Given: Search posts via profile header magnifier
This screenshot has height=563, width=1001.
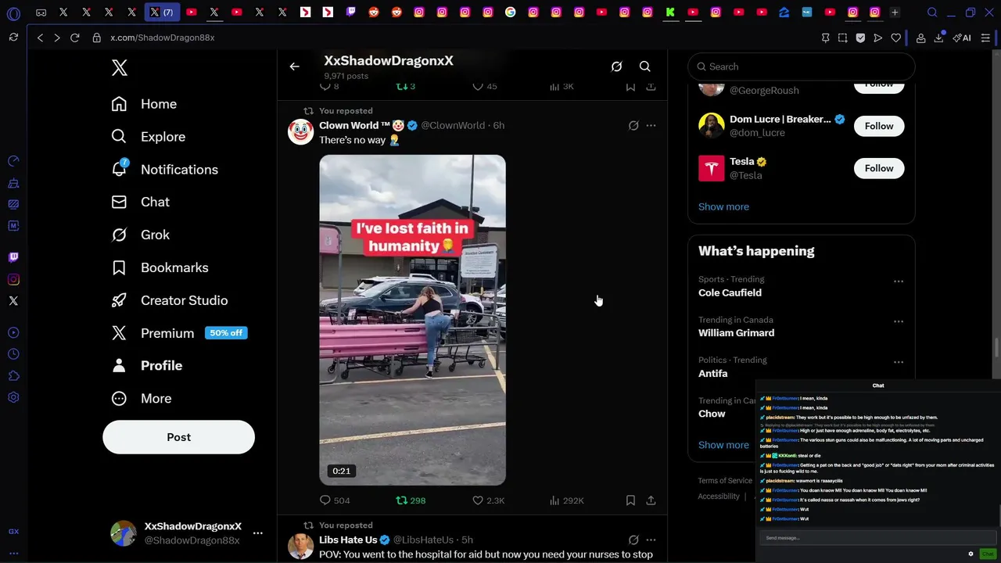Looking at the screenshot, I should click(644, 66).
